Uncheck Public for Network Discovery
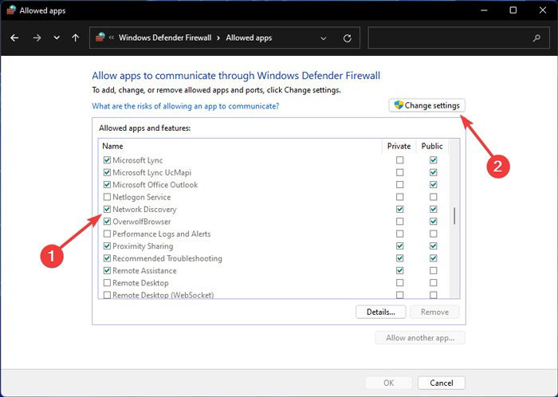558x397 pixels. tap(433, 209)
